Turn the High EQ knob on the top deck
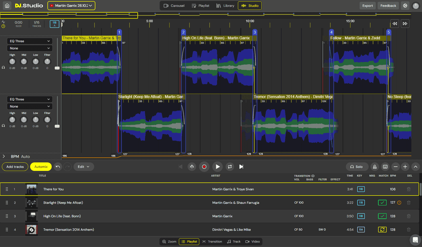Viewport: 422px width, 247px height. click(x=12, y=61)
